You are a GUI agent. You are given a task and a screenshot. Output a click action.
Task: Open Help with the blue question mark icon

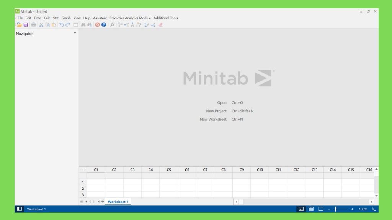[x=104, y=25]
